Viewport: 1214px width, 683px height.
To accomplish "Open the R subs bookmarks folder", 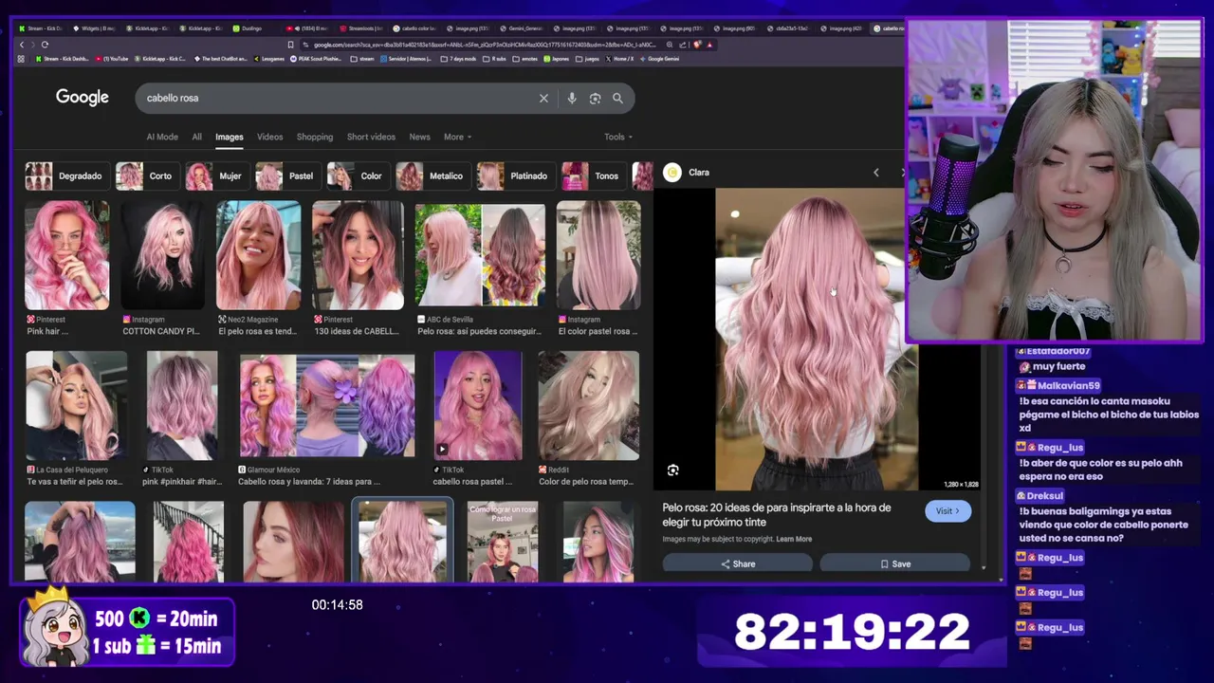I will tap(495, 59).
